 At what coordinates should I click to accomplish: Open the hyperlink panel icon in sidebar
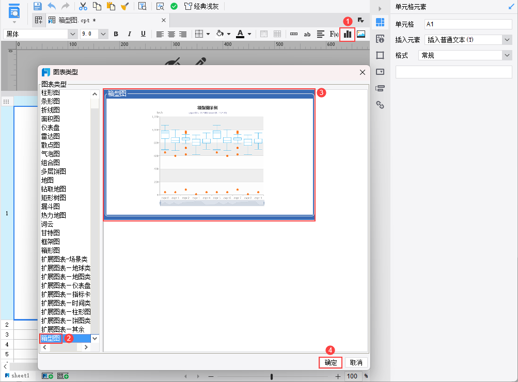[380, 105]
